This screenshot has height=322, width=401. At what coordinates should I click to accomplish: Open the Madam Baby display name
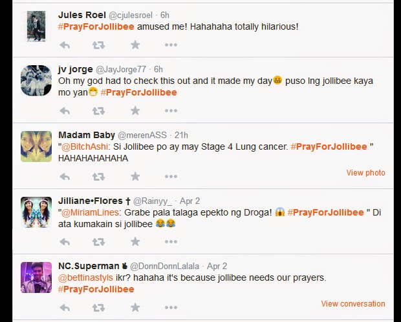pos(87,135)
